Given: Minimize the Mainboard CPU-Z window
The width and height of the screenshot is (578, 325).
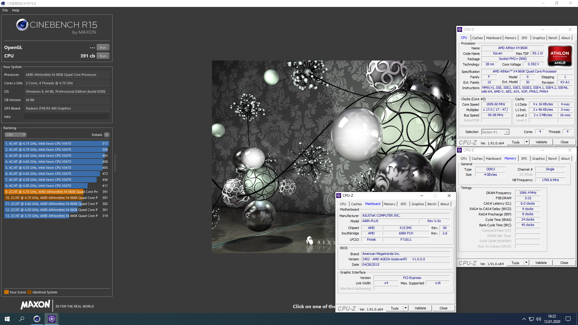Looking at the screenshot, I should [421, 196].
